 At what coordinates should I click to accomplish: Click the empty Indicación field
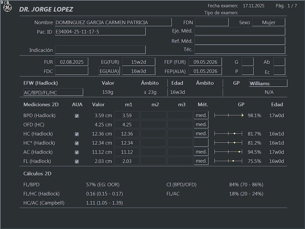[x=100, y=50]
